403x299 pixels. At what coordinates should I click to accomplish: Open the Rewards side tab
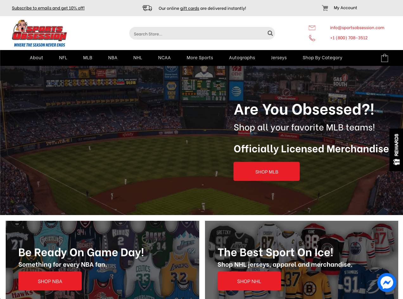click(396, 150)
